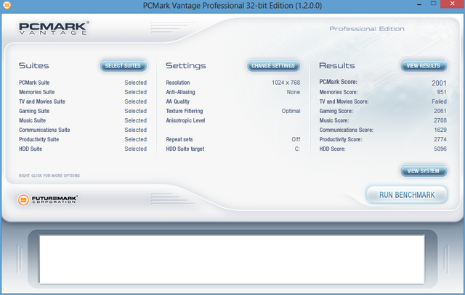Image resolution: width=465 pixels, height=295 pixels.
Task: Click the Gaming Score value 2061
Action: [440, 111]
